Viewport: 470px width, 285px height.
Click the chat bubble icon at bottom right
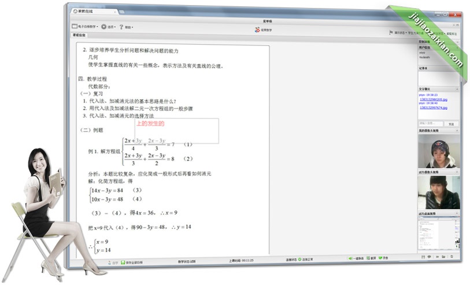coord(429,257)
